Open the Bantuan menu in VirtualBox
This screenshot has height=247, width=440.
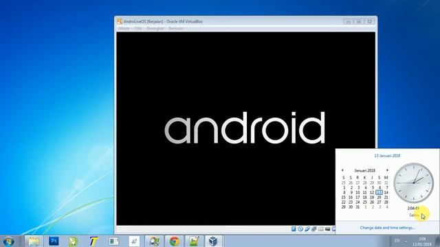[x=176, y=28]
